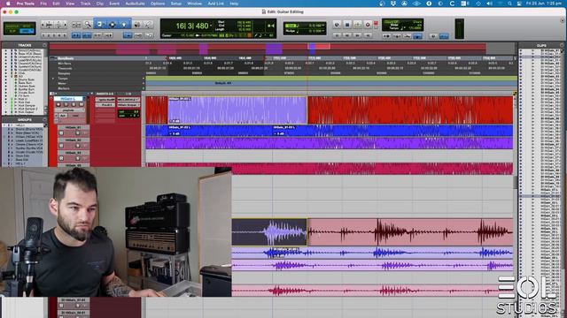Click the highlighted blue MIDI control icon below the tempo display
This screenshot has height=318, width=567.
click(417, 36)
